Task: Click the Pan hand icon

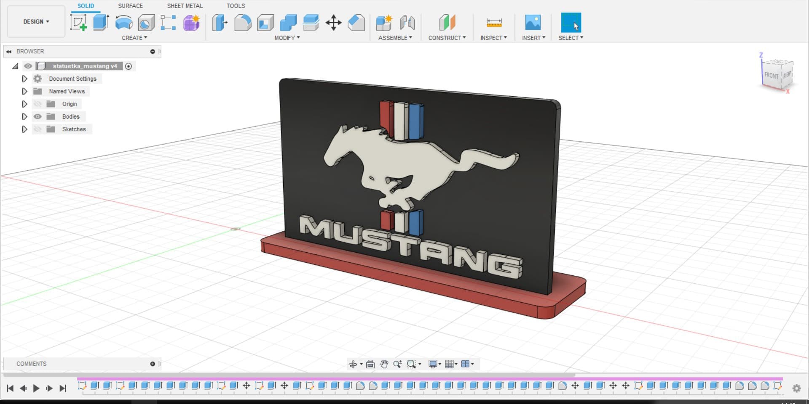Action: [x=384, y=364]
